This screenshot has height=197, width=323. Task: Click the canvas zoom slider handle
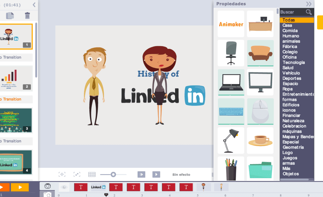(113, 174)
